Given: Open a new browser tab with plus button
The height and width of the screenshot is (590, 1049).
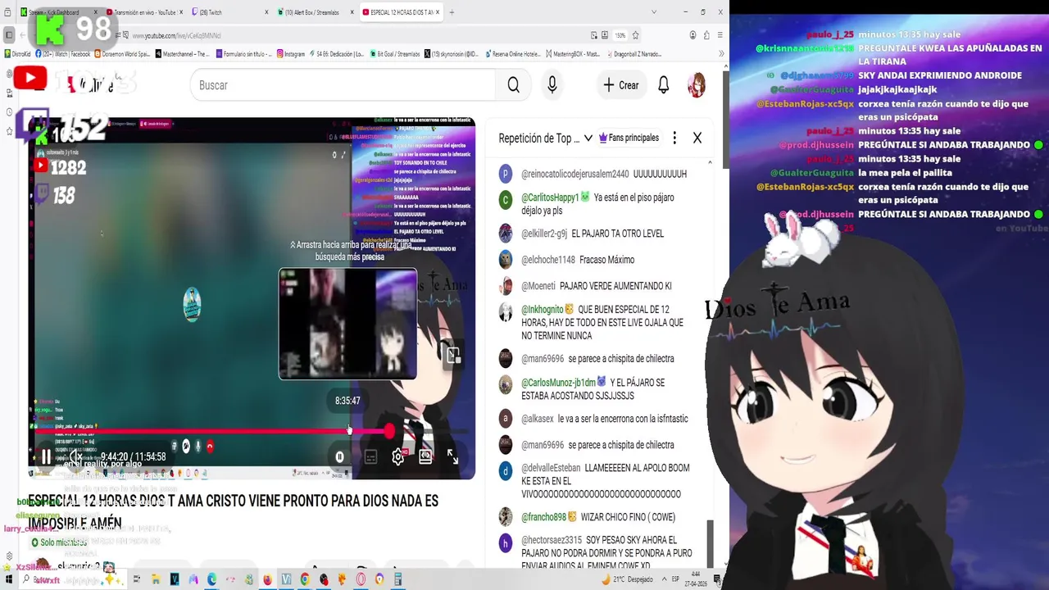Looking at the screenshot, I should pos(452,12).
